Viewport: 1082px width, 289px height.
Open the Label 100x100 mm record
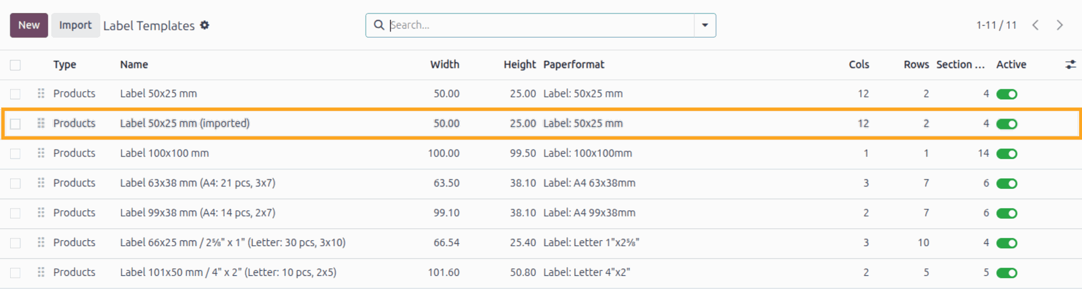click(x=165, y=153)
